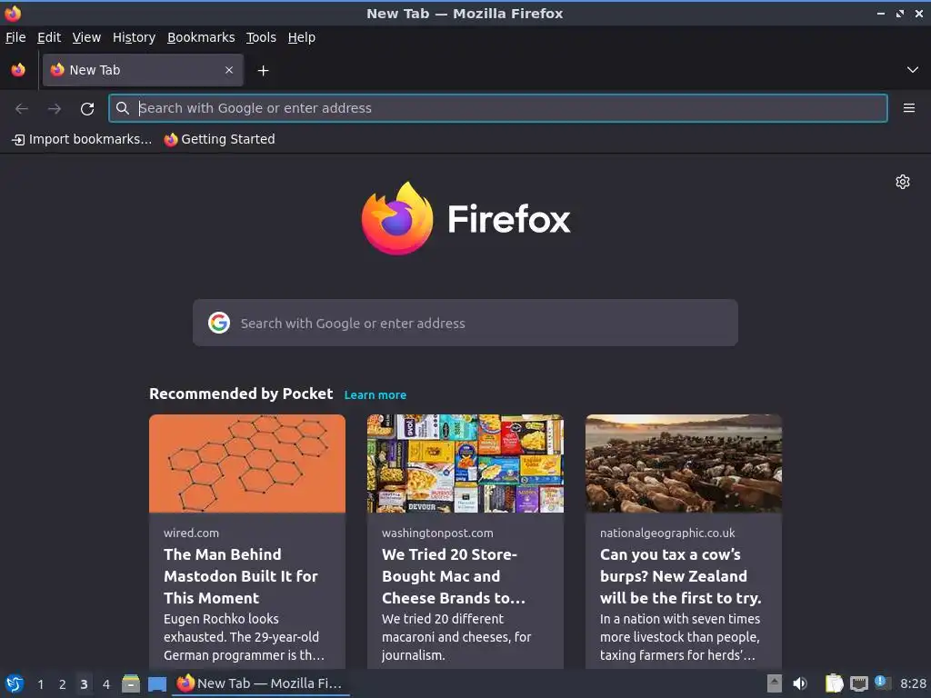The width and height of the screenshot is (931, 698).
Task: Open the volume speaker tray icon
Action: [800, 683]
